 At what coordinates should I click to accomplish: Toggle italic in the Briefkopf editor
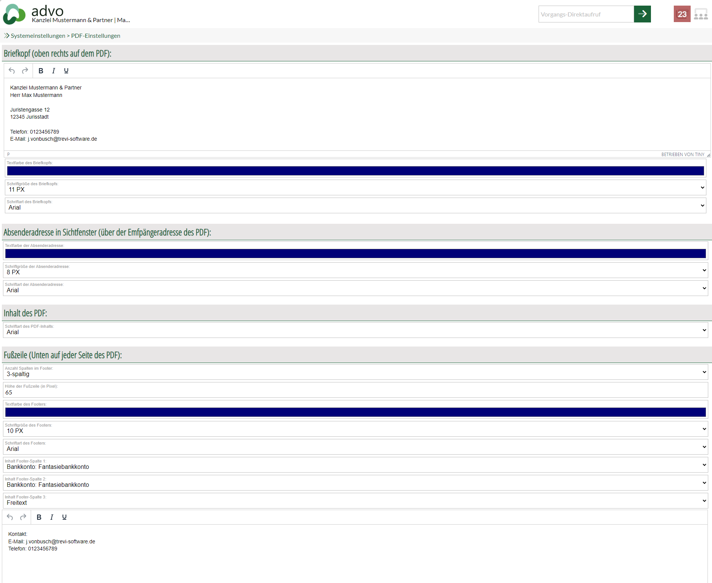tap(54, 71)
